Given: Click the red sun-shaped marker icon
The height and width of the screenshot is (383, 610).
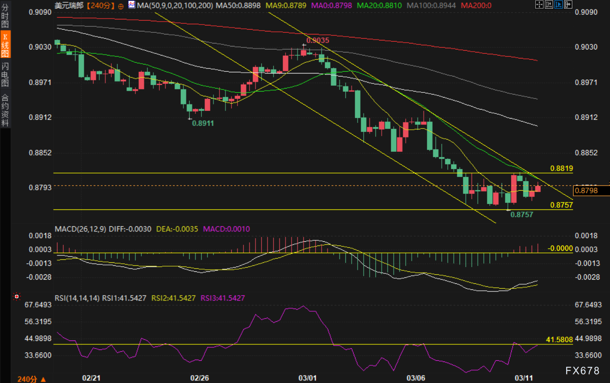Looking at the screenshot, I should click(x=17, y=296).
